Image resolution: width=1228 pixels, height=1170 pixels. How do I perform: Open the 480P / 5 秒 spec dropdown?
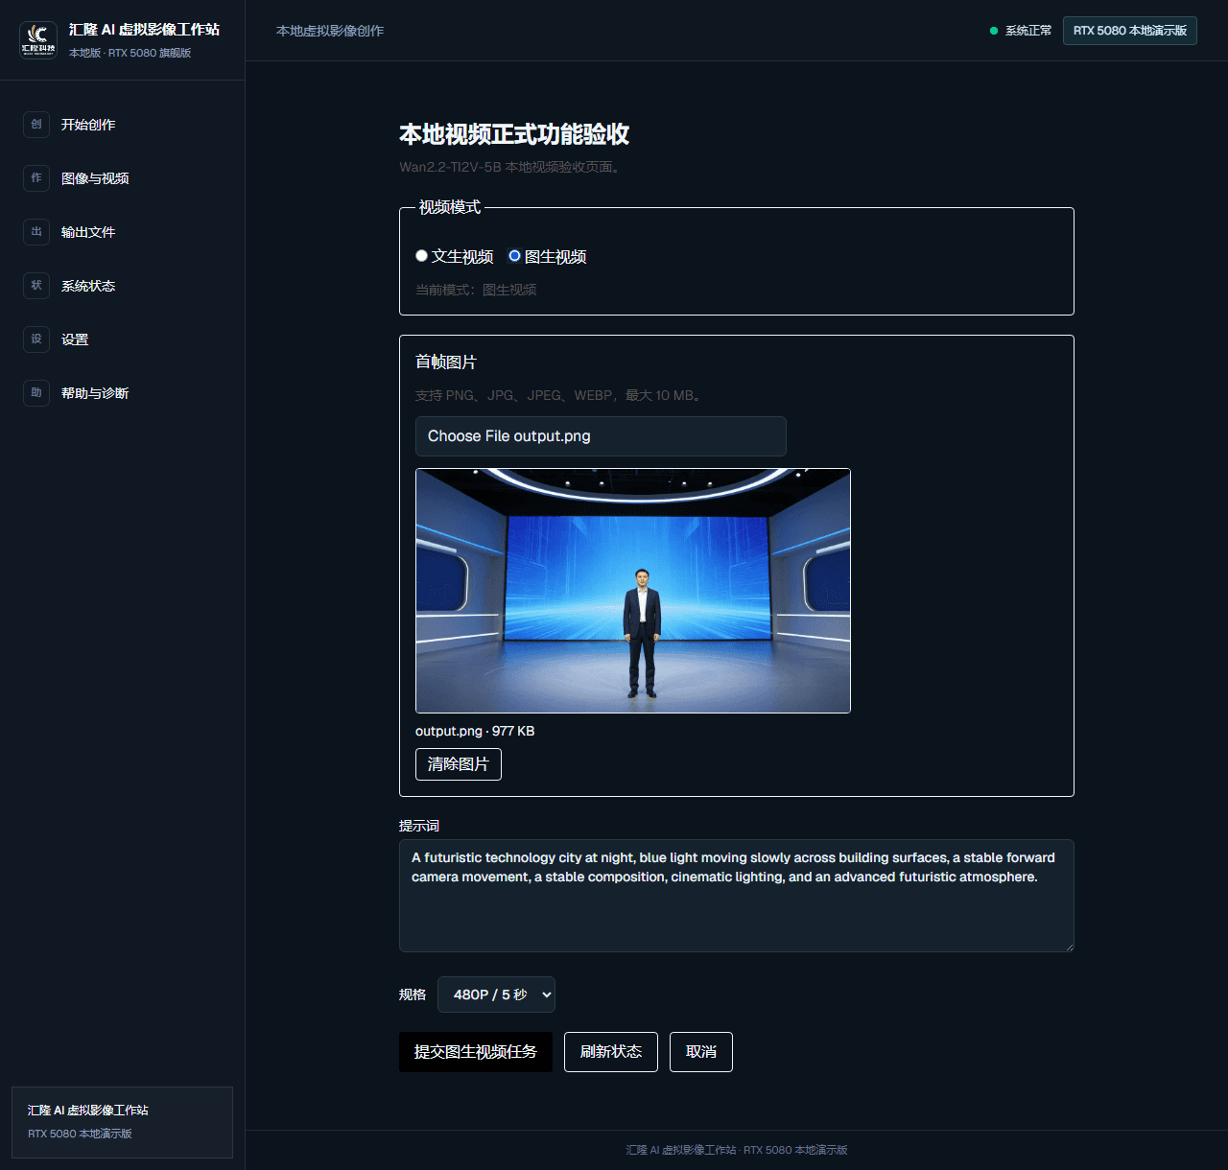point(496,994)
